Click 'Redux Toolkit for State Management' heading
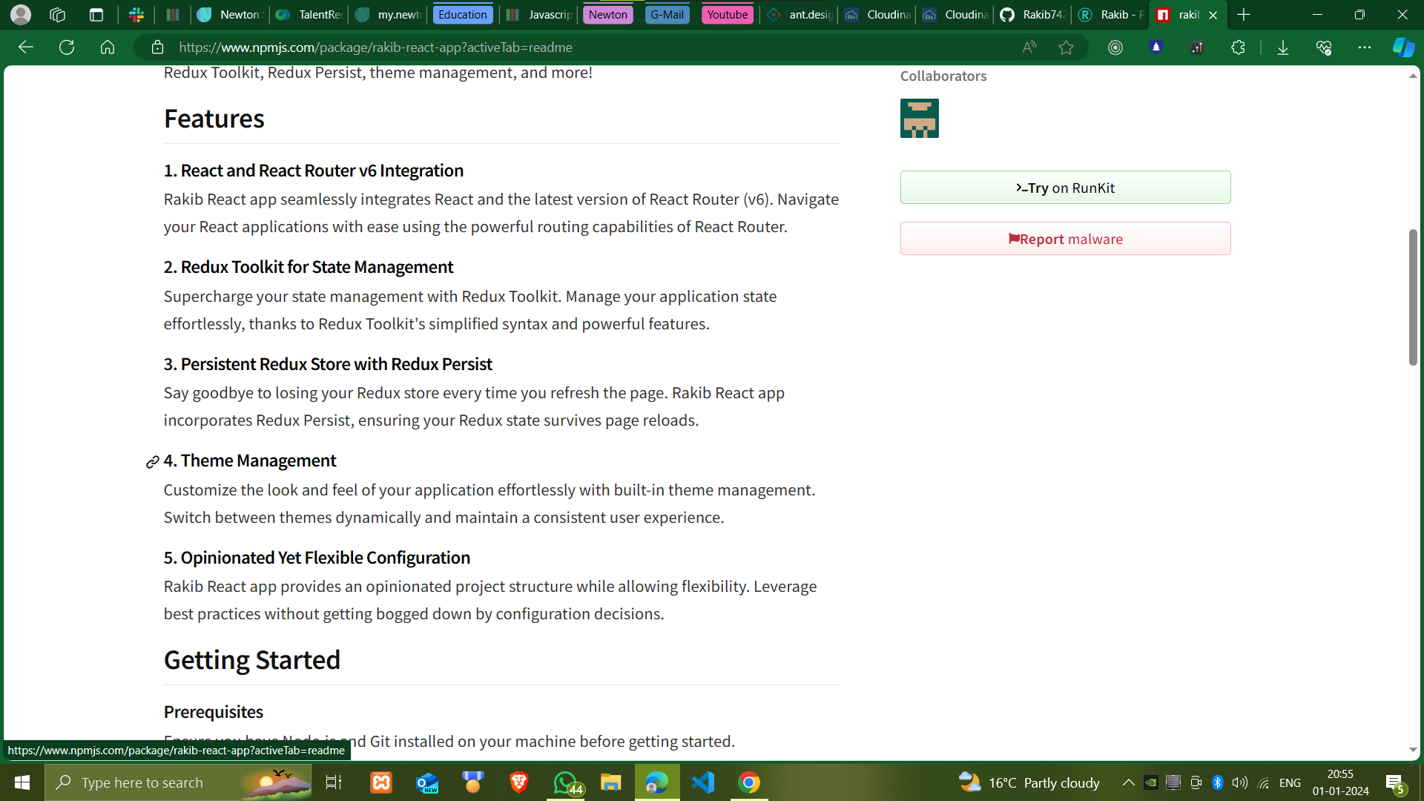Viewport: 1424px width, 801px height. pyautogui.click(x=309, y=267)
